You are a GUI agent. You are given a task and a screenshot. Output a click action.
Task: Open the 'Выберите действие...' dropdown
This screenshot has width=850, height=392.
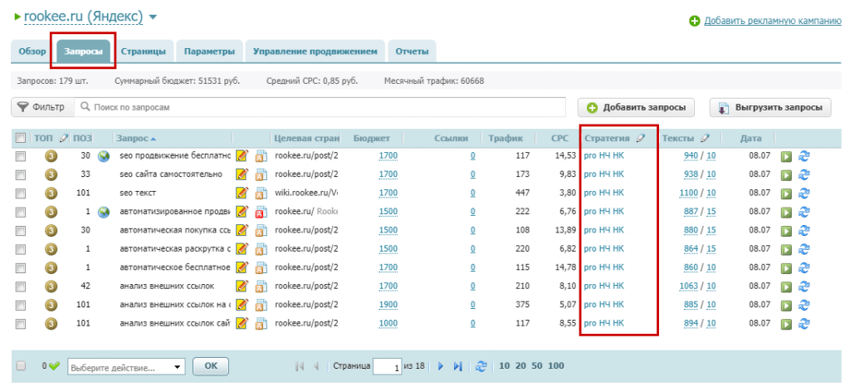[126, 367]
